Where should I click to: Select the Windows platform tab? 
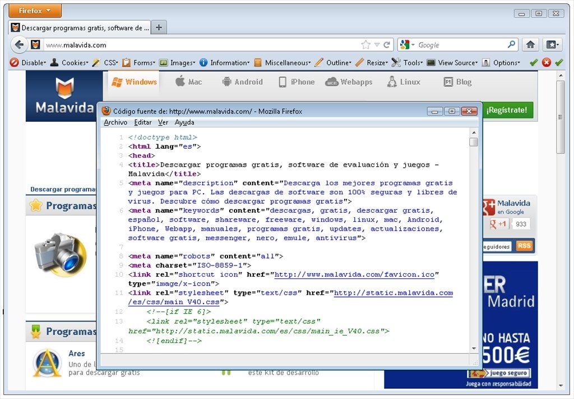(134, 82)
